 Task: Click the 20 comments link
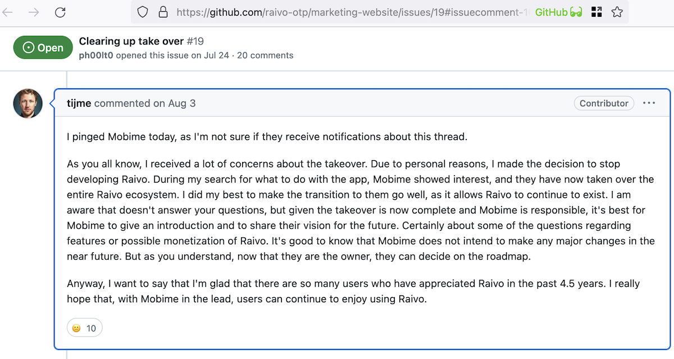tap(265, 55)
